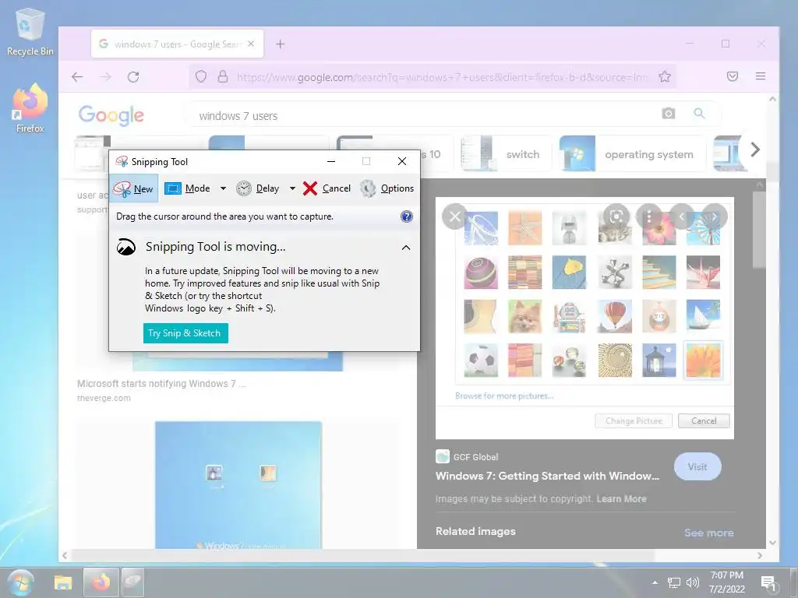Click the Google Lens icon on the preview

pos(616,216)
